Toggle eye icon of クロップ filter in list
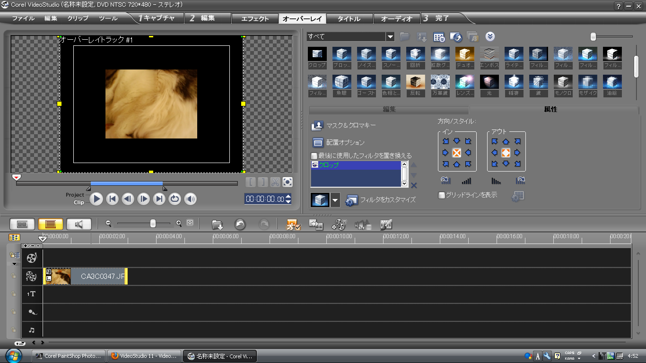 [x=315, y=165]
